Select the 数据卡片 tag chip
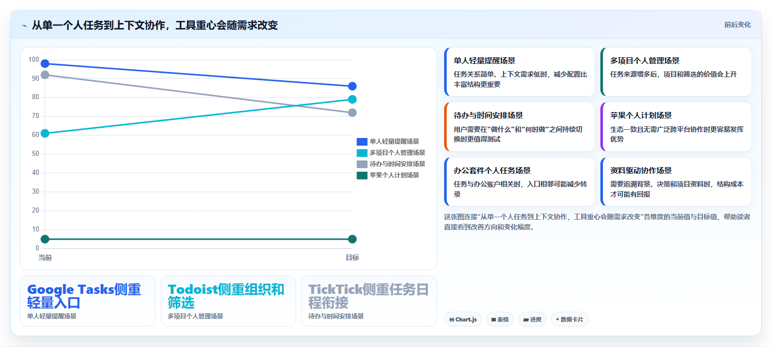This screenshot has height=347, width=772. (x=569, y=319)
